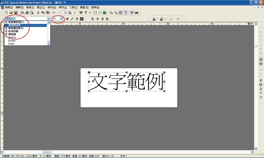Click the vertical scrollbar down arrow of canvas
Viewport: 264px width, 158px height.
point(256,149)
